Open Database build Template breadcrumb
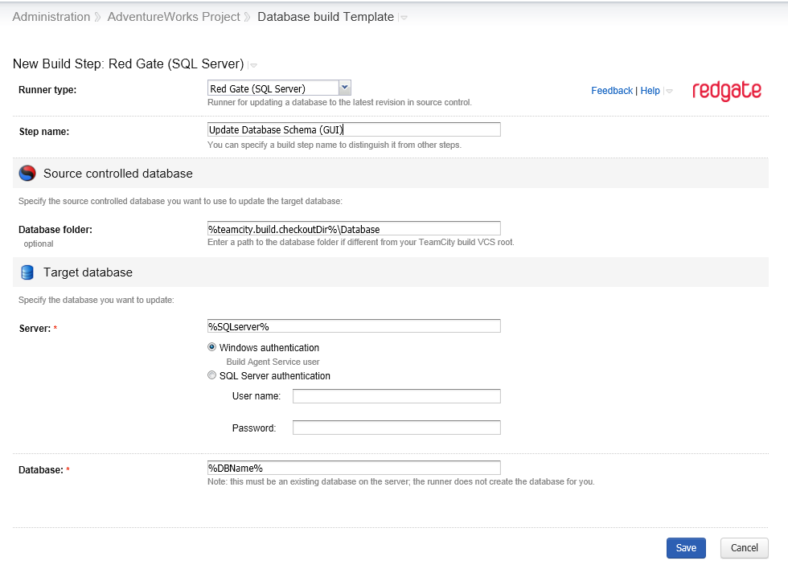Viewport: 788px width, 573px height. (x=326, y=17)
